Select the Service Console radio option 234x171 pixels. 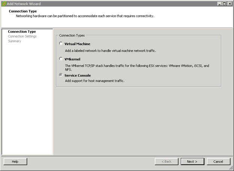coord(61,75)
